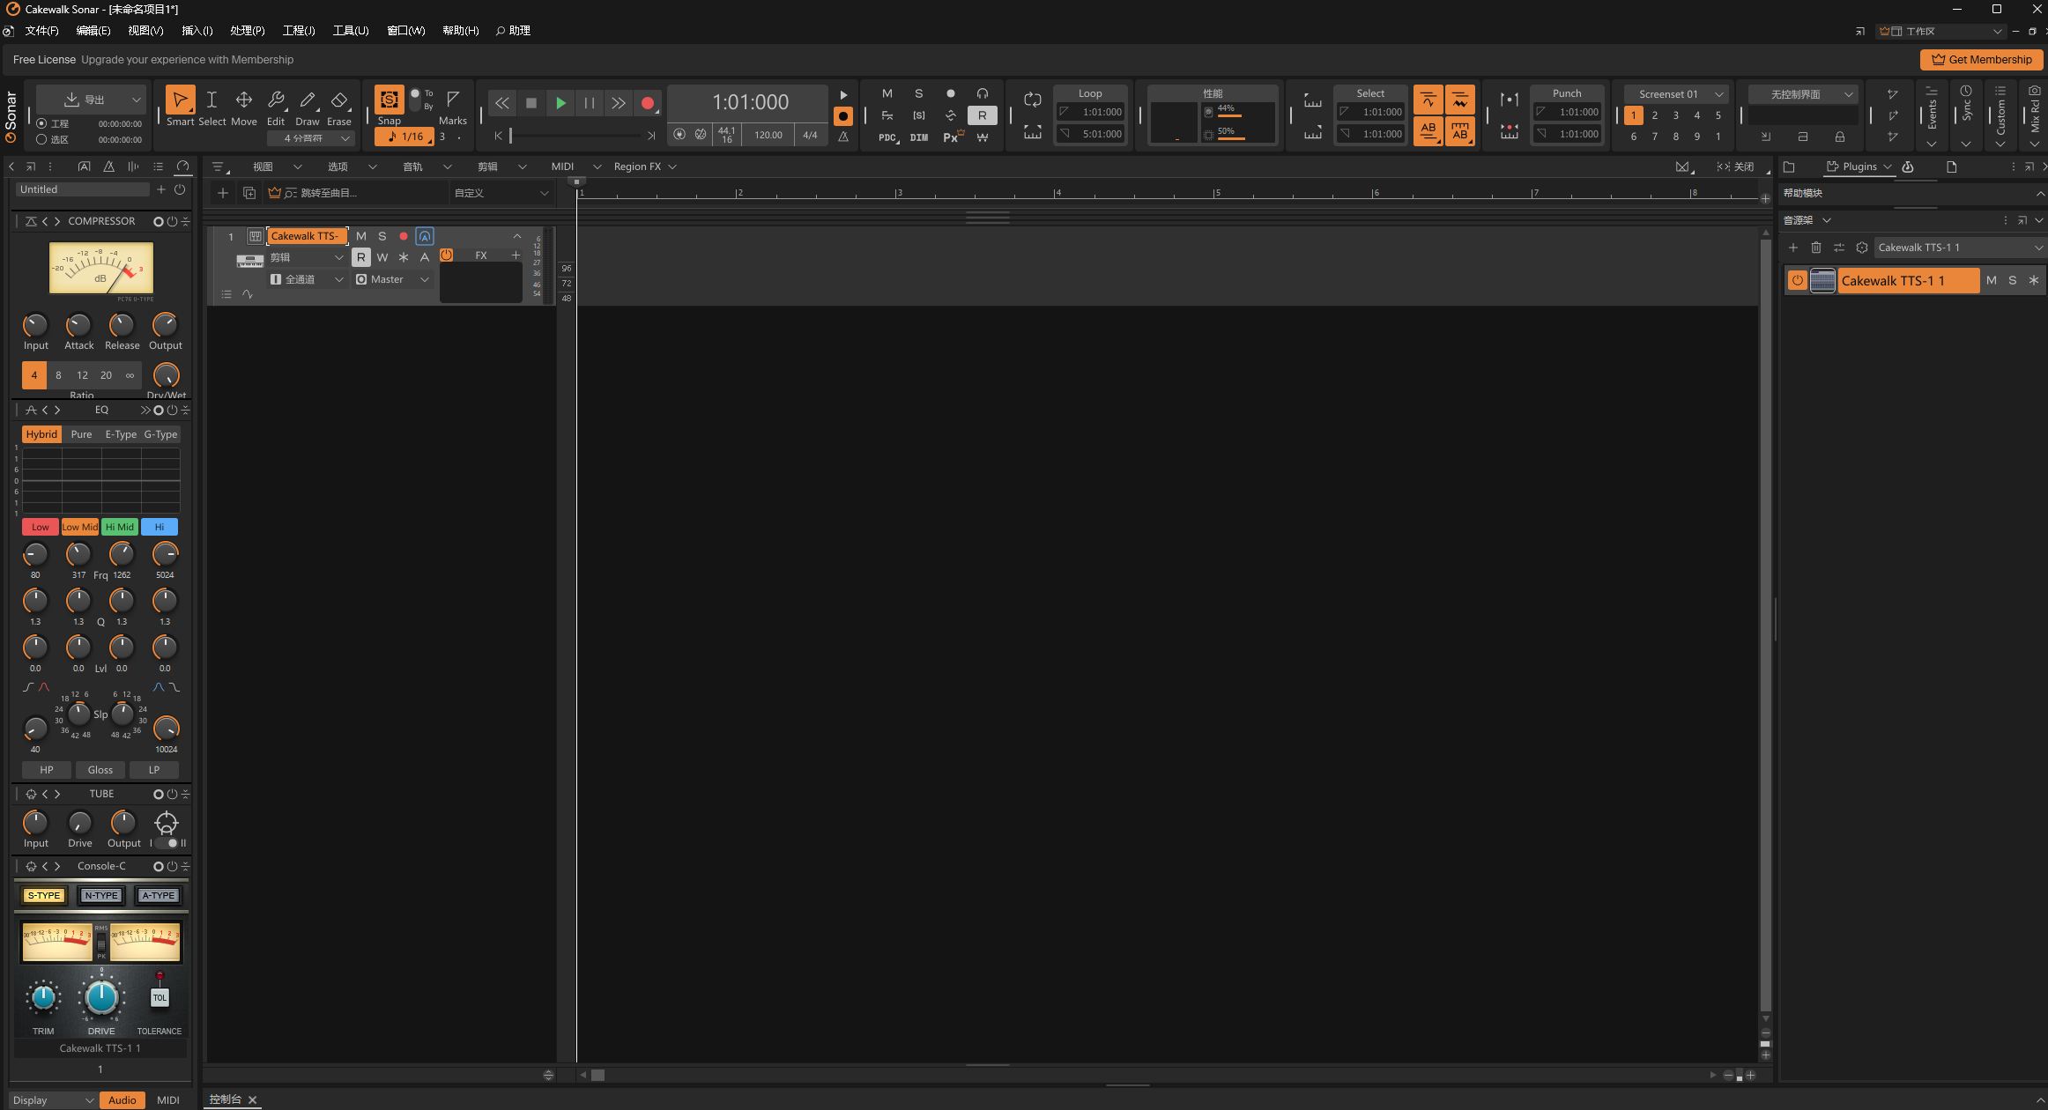Open the Master output dropdown on track 1
The width and height of the screenshot is (2048, 1110).
393,279
